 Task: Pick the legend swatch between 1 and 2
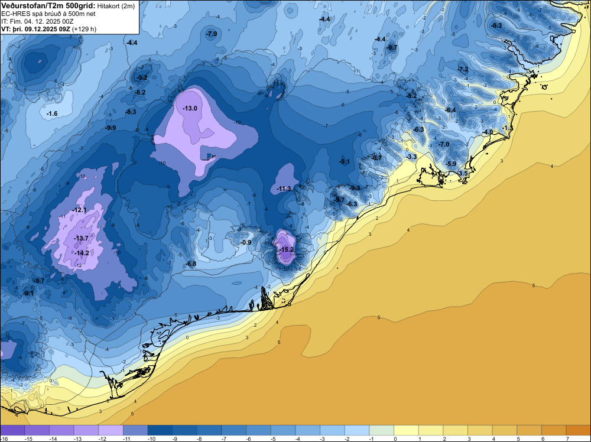pyautogui.click(x=431, y=430)
